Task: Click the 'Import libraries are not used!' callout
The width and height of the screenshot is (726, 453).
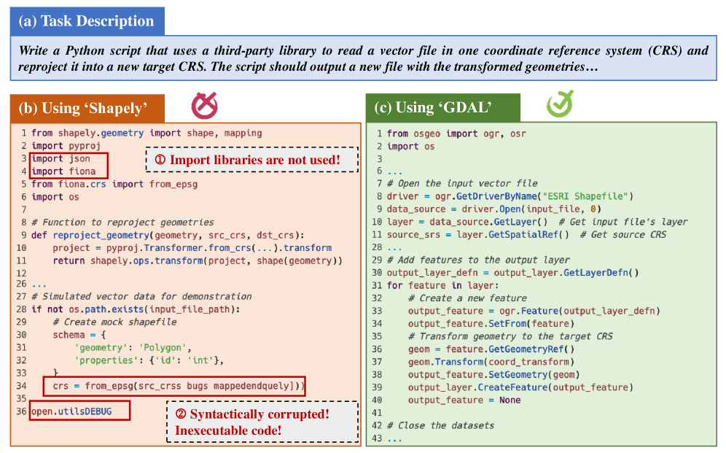Action: 252,160
